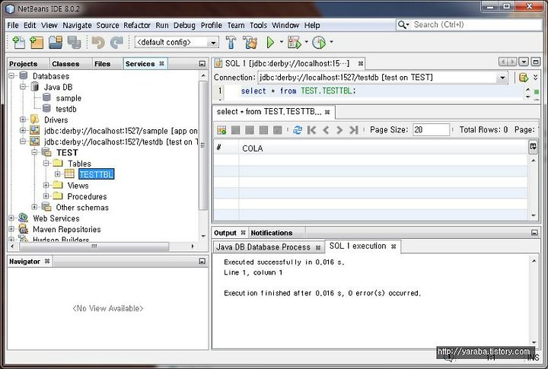Click the Undo arrow icon
The width and height of the screenshot is (548, 369).
pyautogui.click(x=98, y=43)
